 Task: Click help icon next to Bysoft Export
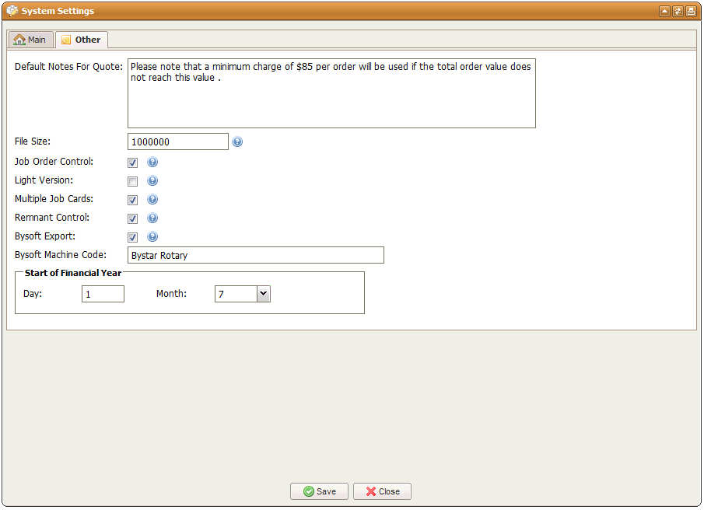152,237
